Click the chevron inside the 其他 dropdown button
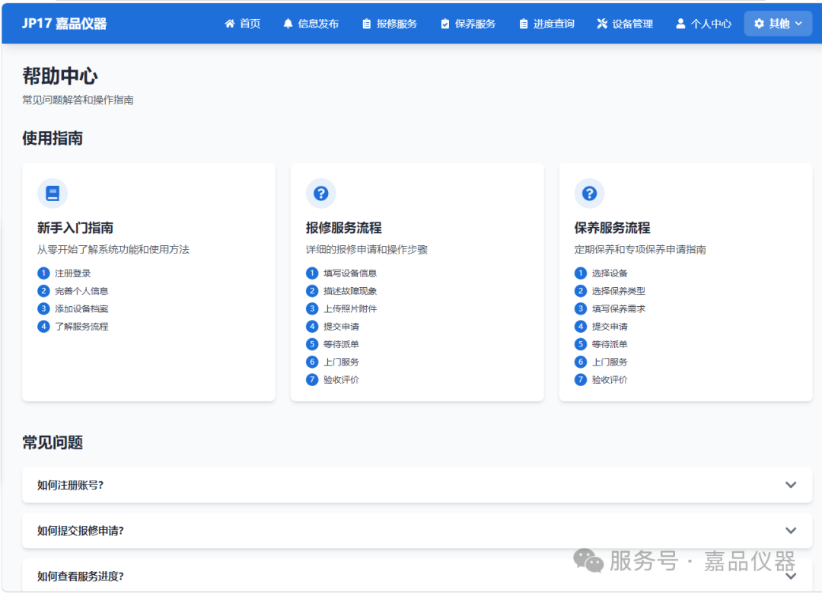 tap(798, 24)
